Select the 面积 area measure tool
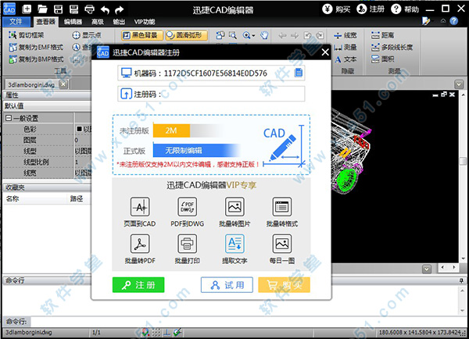Image resolution: width=469 pixels, height=339 pixels. tap(382, 59)
